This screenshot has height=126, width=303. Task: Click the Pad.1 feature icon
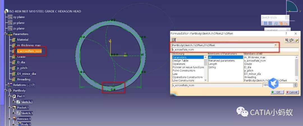[x=14, y=96]
